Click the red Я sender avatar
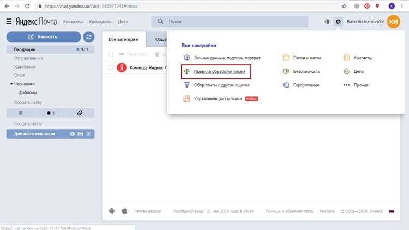This screenshot has width=409, height=230. 122,67
